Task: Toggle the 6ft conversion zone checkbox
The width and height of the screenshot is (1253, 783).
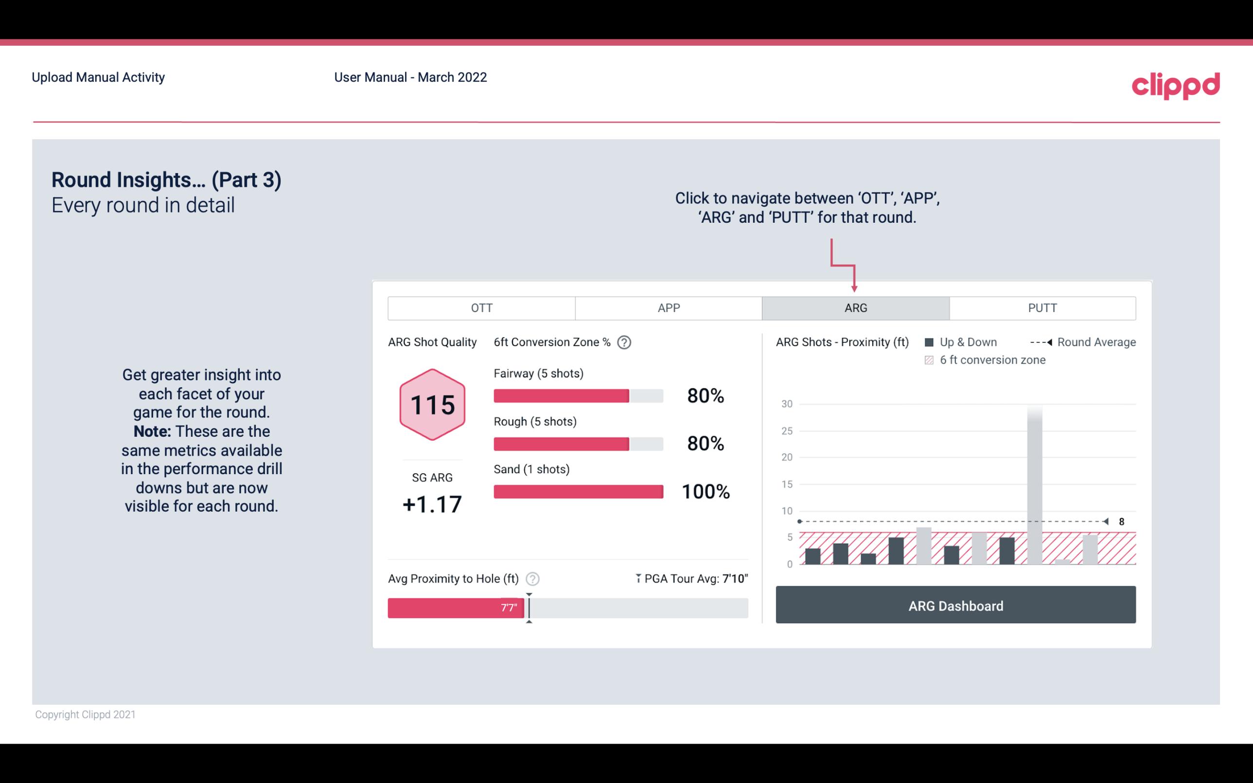Action: click(x=931, y=359)
